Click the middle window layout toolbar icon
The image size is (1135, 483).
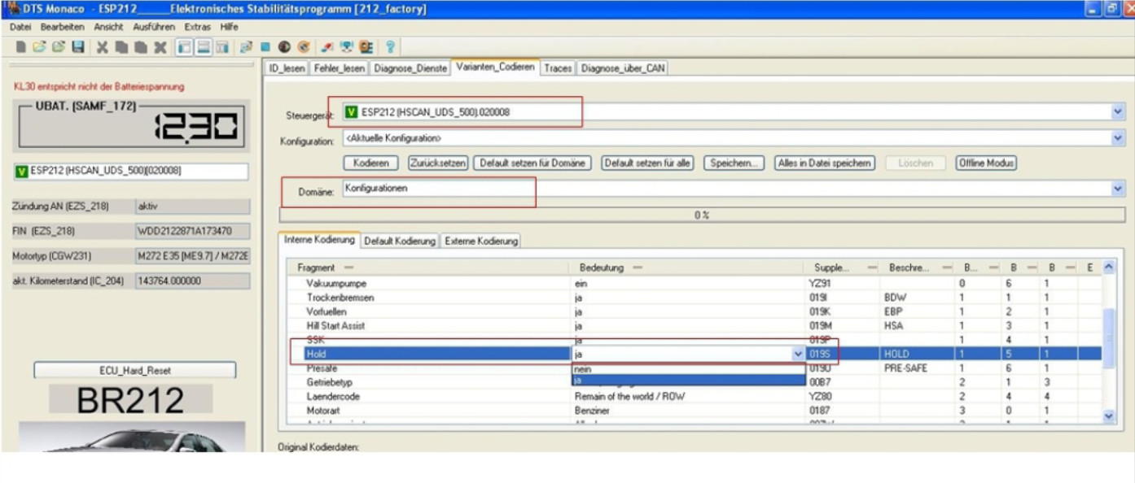click(204, 46)
